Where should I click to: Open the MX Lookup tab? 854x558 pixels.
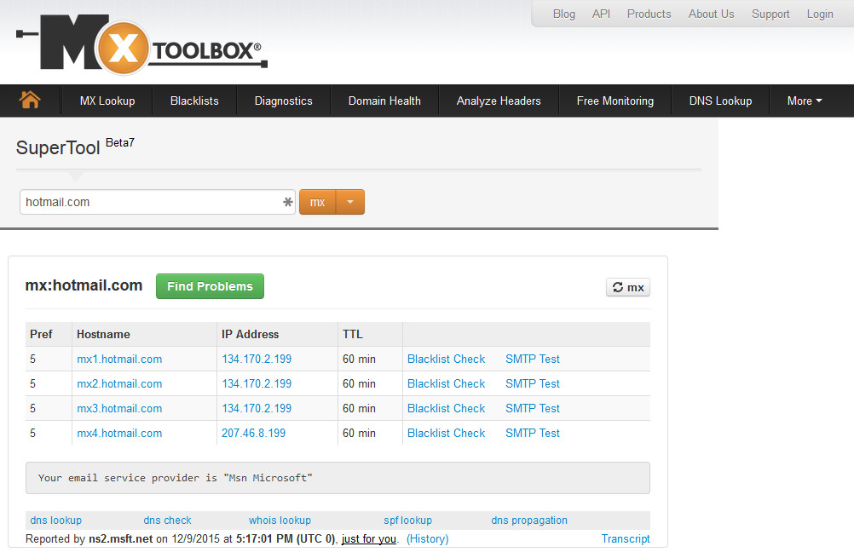[107, 100]
